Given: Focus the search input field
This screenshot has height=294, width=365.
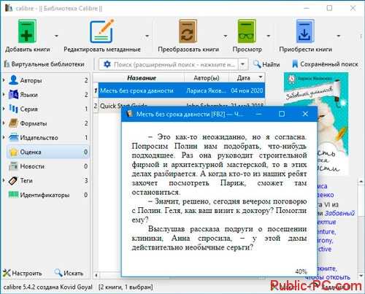Looking at the screenshot, I should 174,65.
